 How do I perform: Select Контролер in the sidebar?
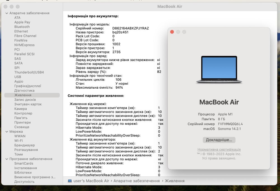[23, 113]
